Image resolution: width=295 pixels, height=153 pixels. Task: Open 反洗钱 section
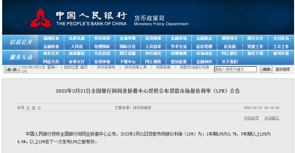[230, 46]
